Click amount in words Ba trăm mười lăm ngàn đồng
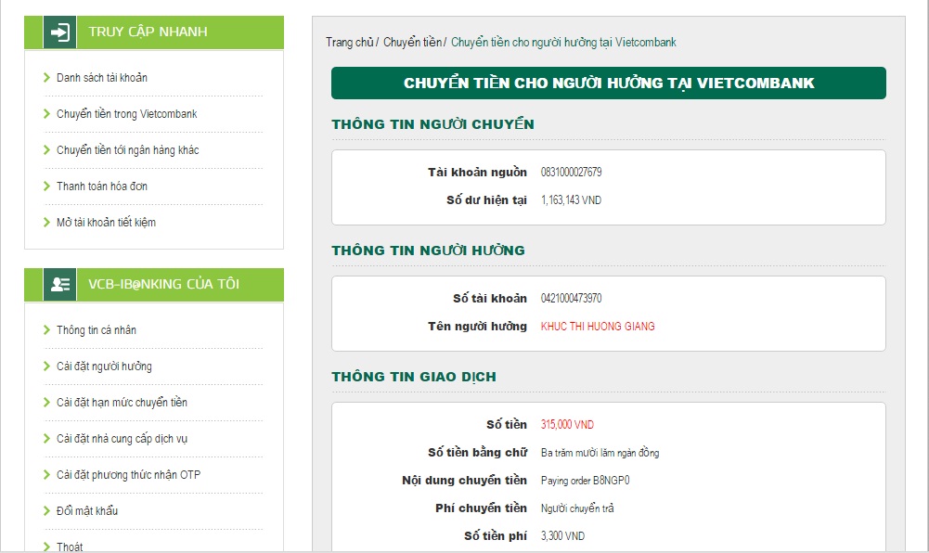 [x=600, y=453]
